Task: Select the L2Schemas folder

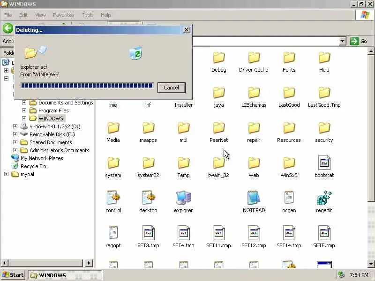Action: pos(254,97)
